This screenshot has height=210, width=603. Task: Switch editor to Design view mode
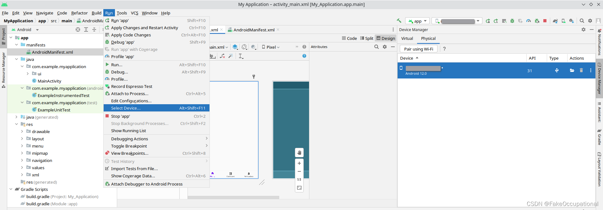point(386,38)
